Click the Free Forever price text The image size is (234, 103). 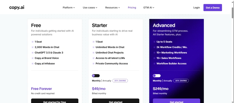(41, 89)
